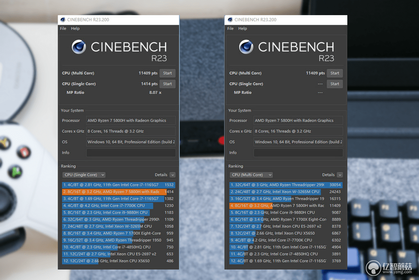Select i9-9880H row scoring 1183

coord(118,212)
